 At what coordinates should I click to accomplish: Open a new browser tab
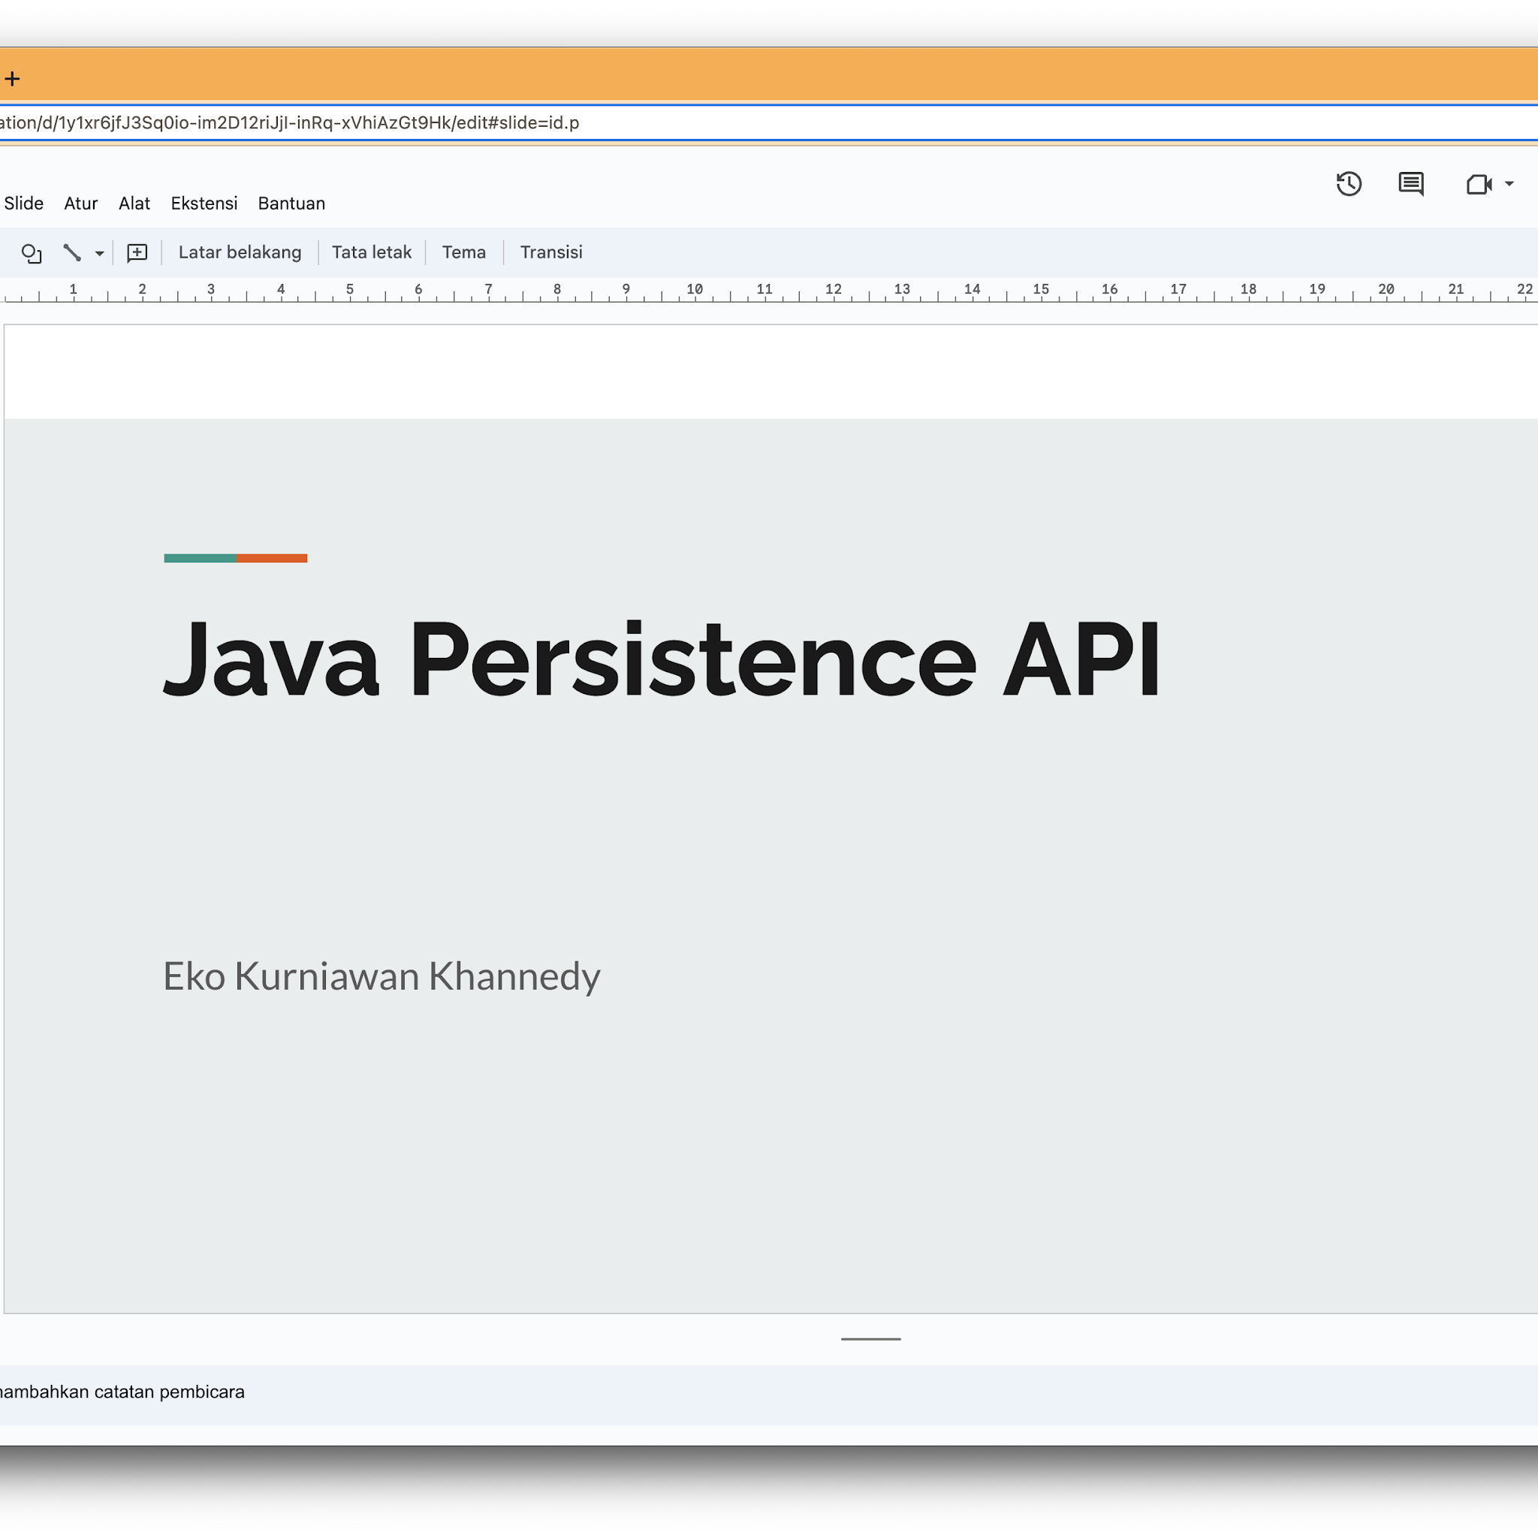(x=12, y=79)
